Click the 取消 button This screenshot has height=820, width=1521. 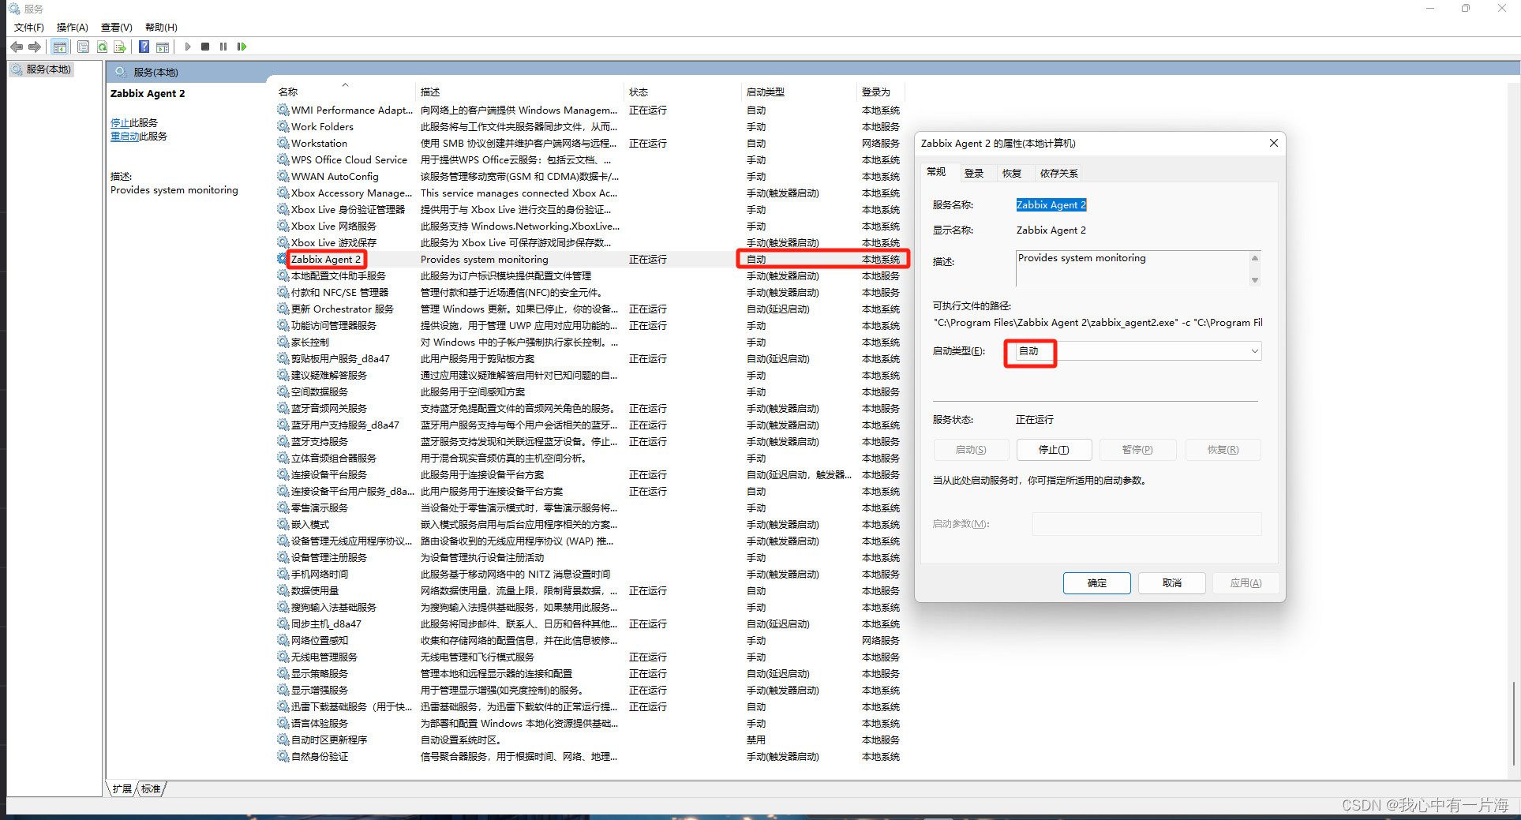(x=1172, y=583)
